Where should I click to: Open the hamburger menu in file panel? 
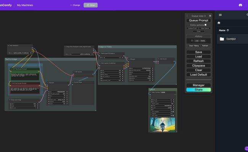(x=220, y=15)
